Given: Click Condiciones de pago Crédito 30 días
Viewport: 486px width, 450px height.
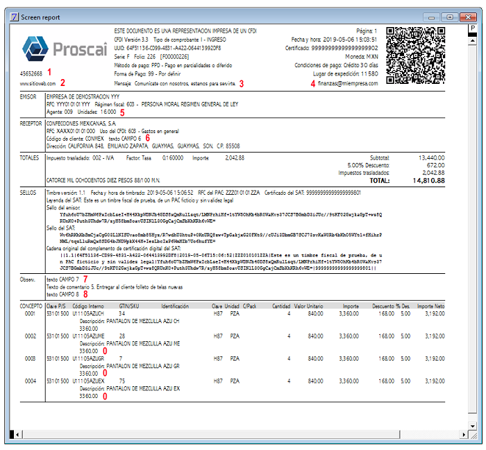Looking at the screenshot, I should (x=336, y=65).
